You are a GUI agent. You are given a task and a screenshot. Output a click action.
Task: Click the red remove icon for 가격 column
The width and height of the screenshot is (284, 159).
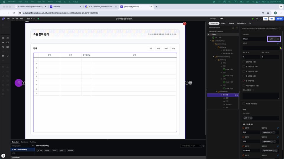point(243,137)
